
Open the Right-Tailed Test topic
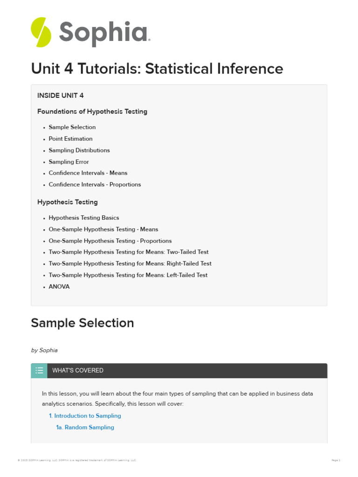(130, 264)
